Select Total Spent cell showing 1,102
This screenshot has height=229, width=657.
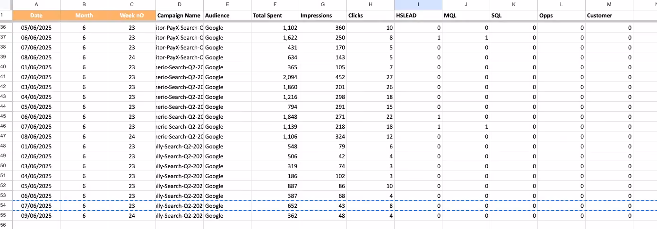coord(275,28)
